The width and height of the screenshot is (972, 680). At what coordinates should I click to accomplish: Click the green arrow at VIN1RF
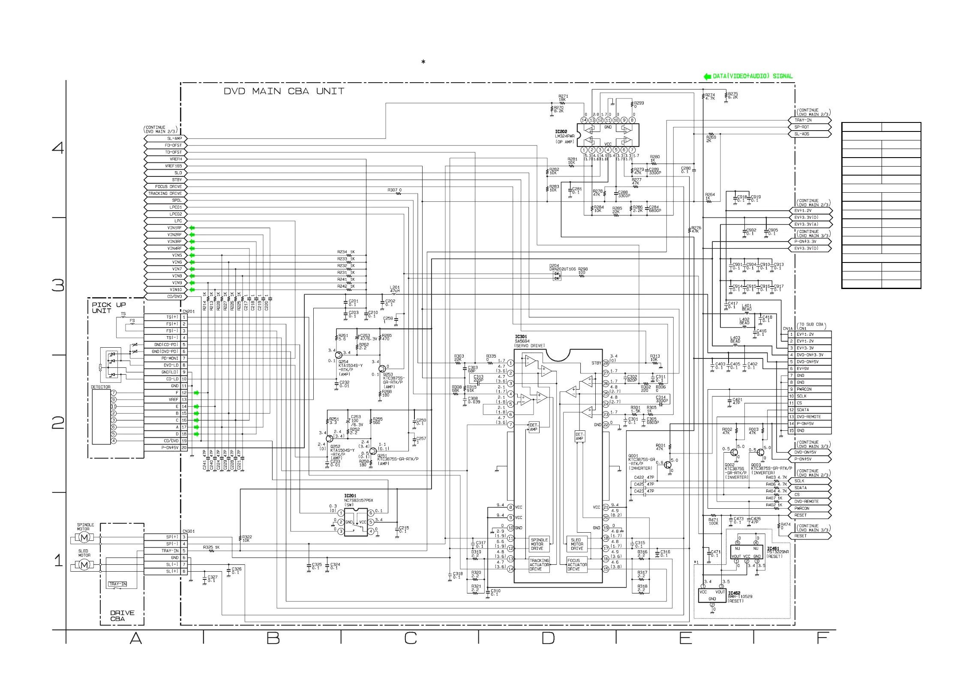(x=192, y=228)
